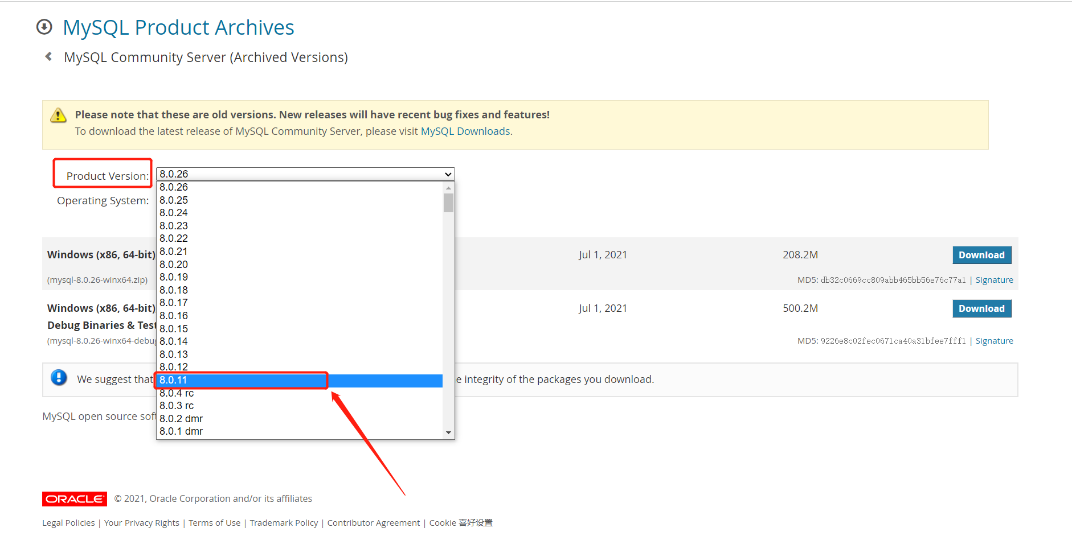Click the version list scrollbar up arrow
Image resolution: width=1072 pixels, height=536 pixels.
tap(449, 187)
